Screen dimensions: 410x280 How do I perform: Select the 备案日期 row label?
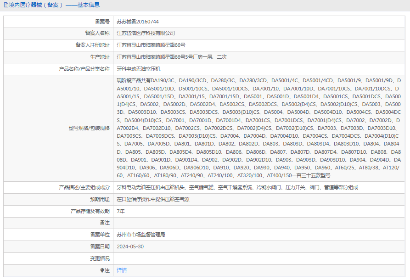pyautogui.click(x=100, y=246)
